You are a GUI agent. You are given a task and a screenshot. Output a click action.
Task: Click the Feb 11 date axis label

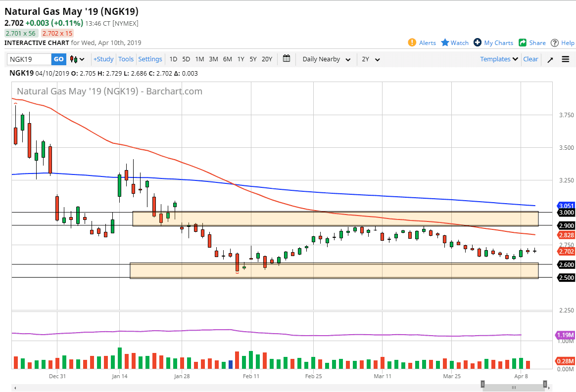click(x=251, y=376)
